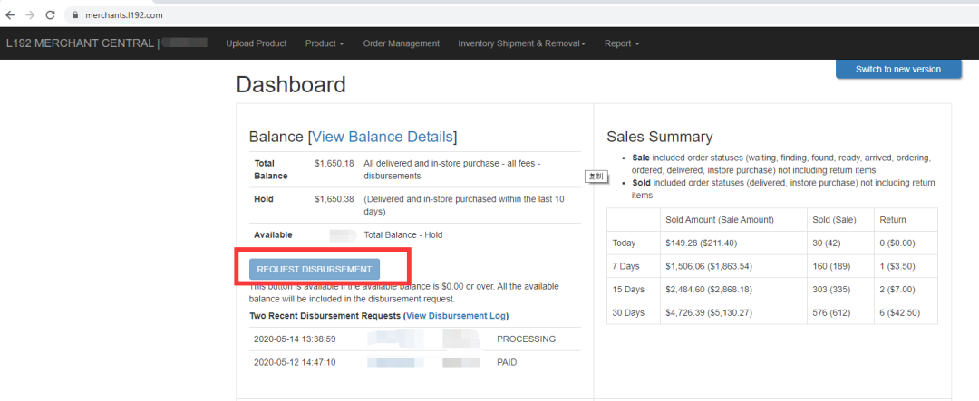
Task: Open Order Management from navbar
Action: coord(401,43)
